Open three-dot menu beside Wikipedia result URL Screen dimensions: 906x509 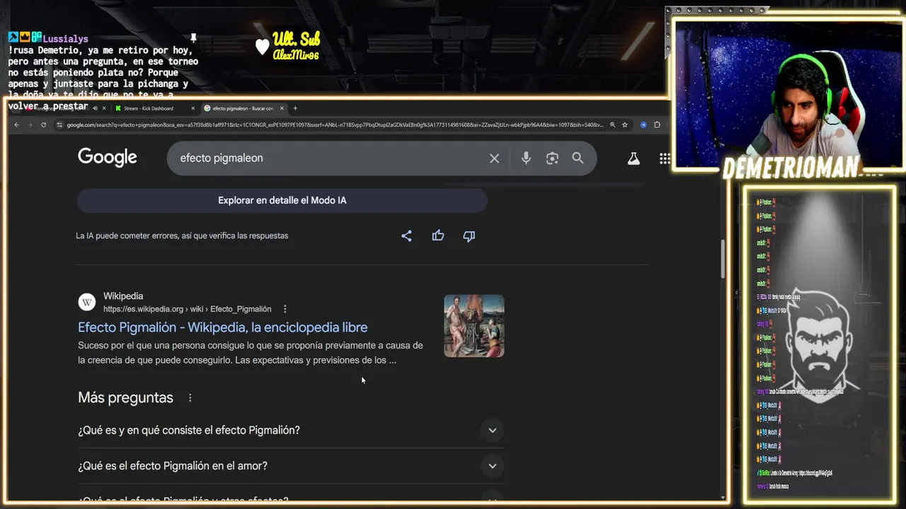coord(285,309)
